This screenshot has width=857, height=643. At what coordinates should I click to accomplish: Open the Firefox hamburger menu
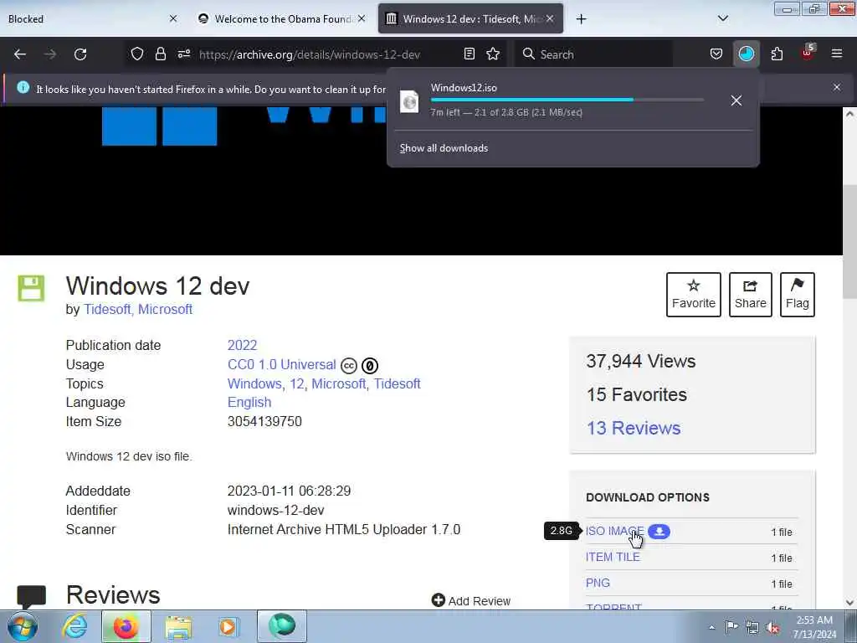(x=837, y=54)
